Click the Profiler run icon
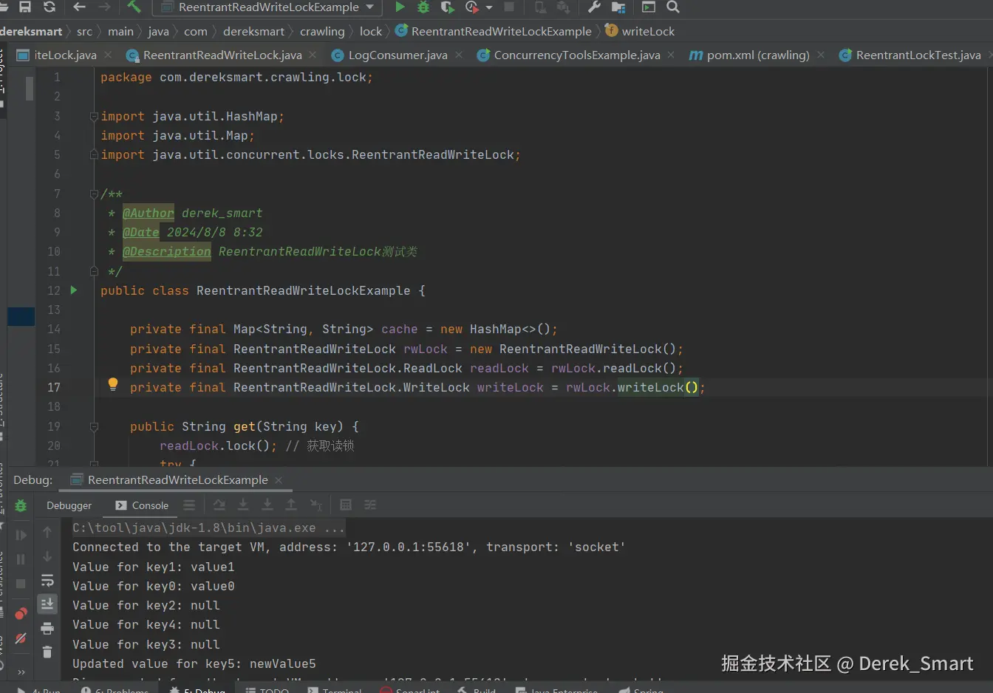 pyautogui.click(x=471, y=7)
